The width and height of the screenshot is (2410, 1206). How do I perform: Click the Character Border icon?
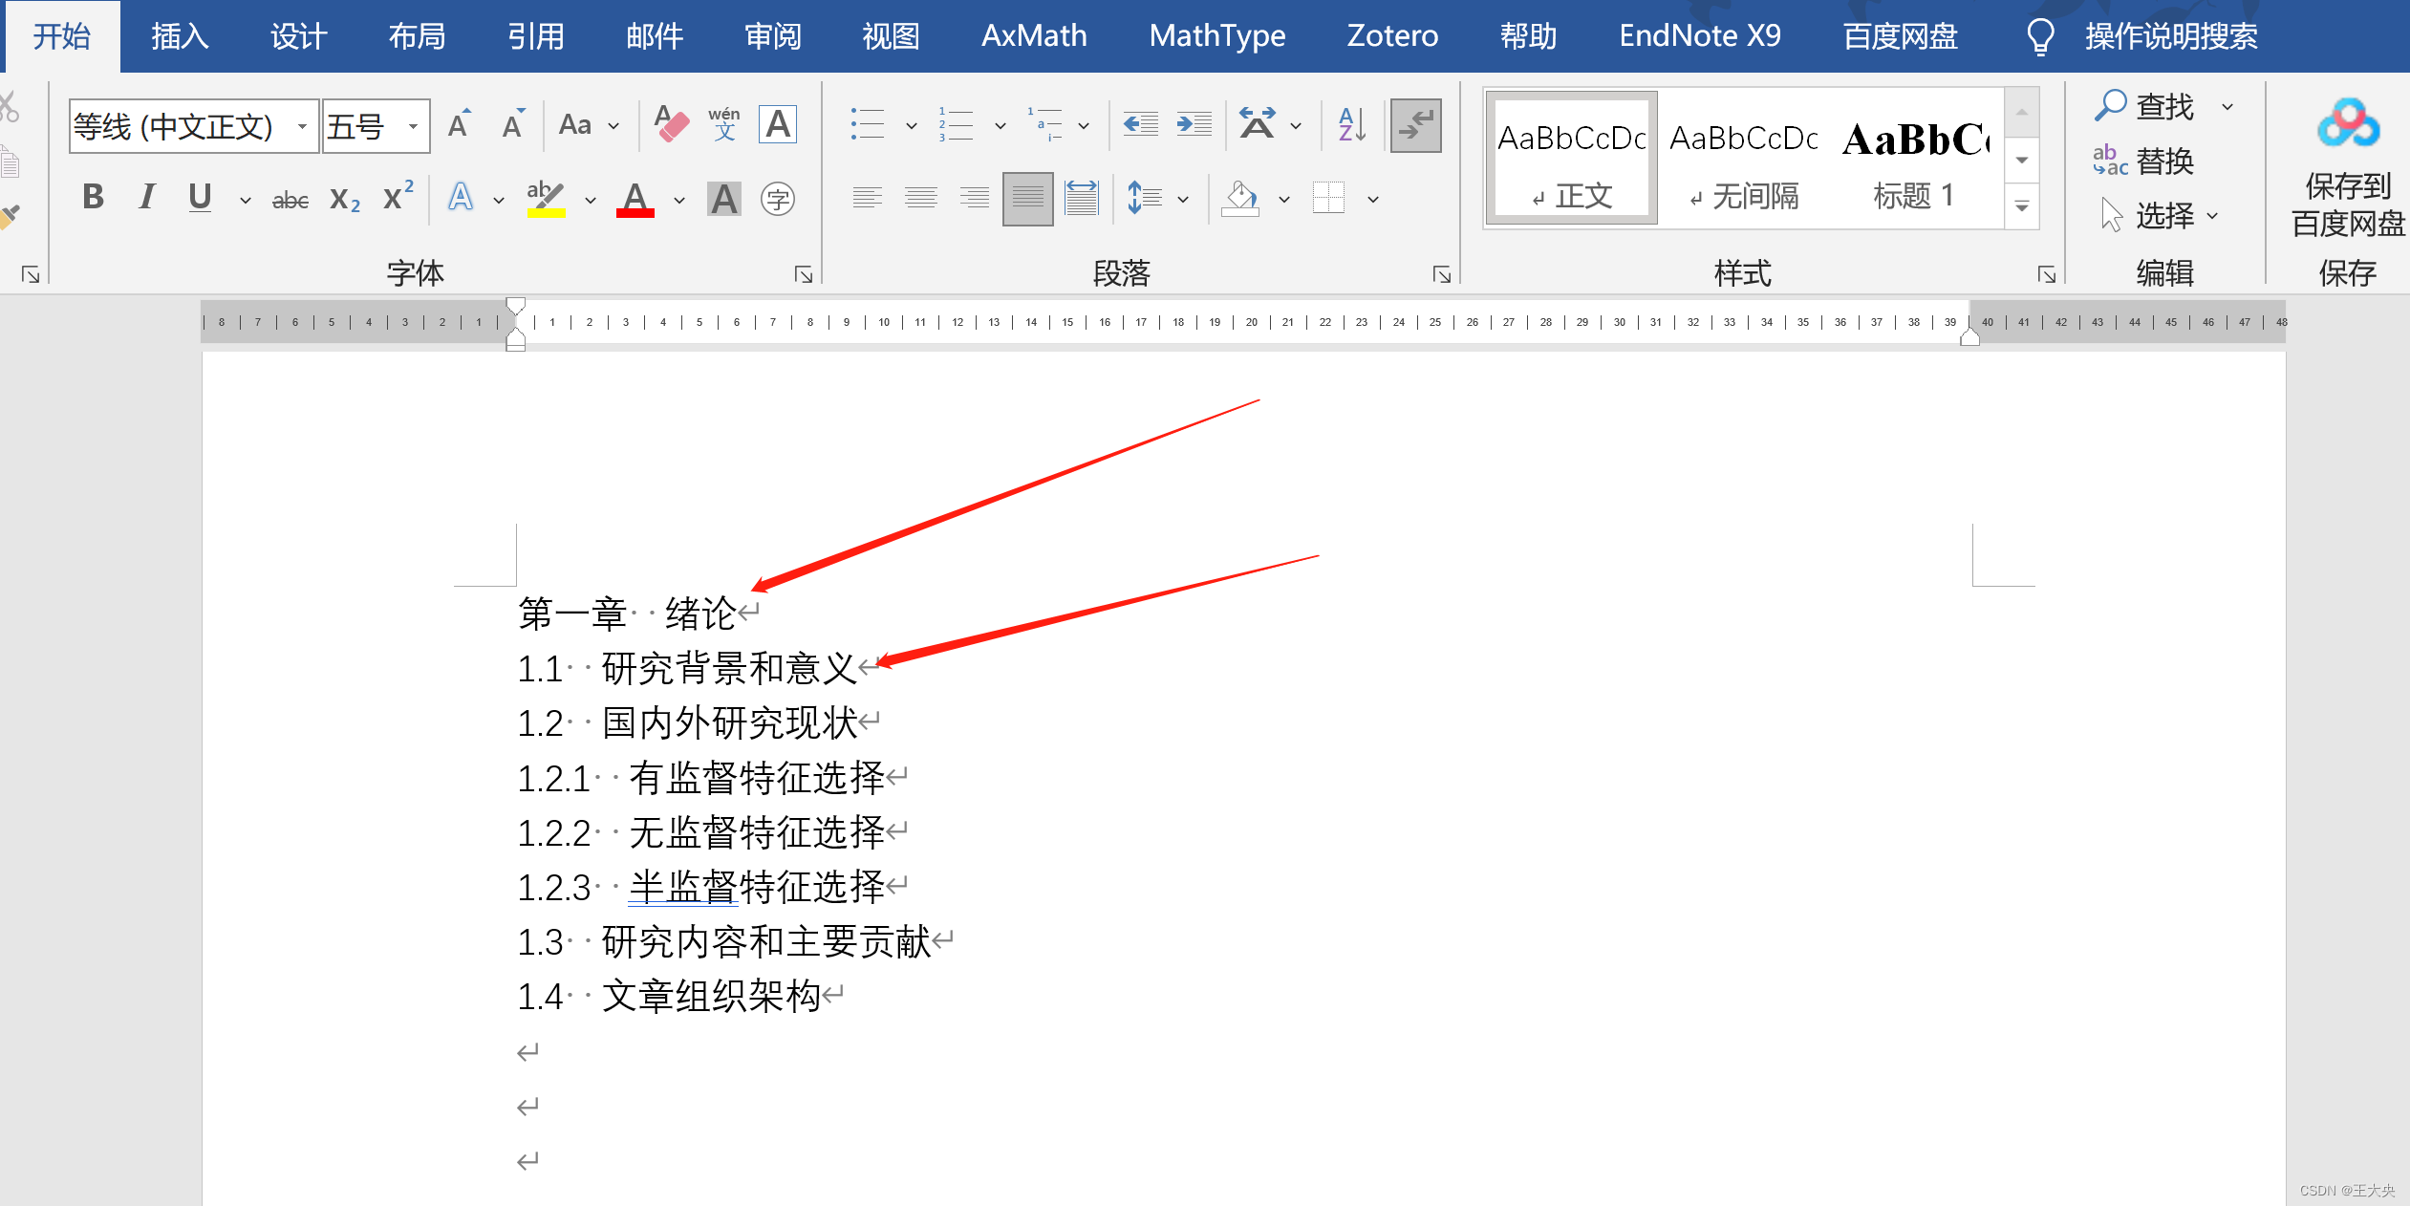(778, 124)
